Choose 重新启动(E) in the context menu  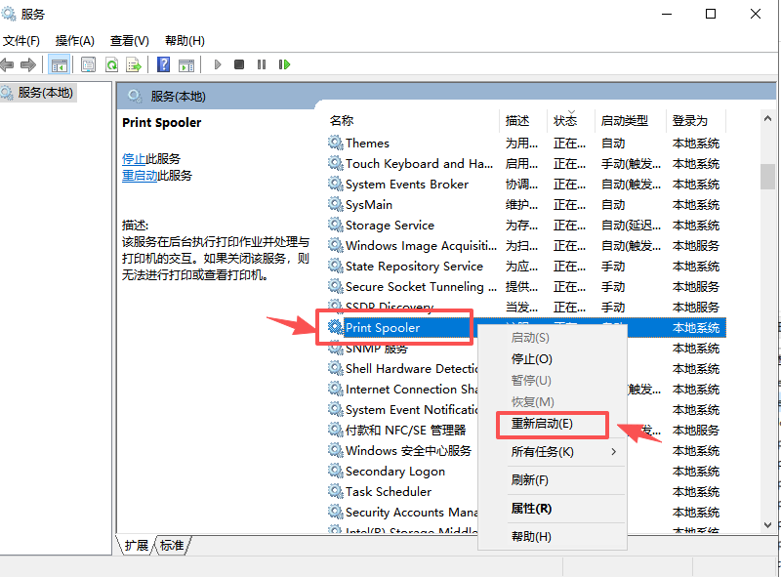pyautogui.click(x=542, y=424)
